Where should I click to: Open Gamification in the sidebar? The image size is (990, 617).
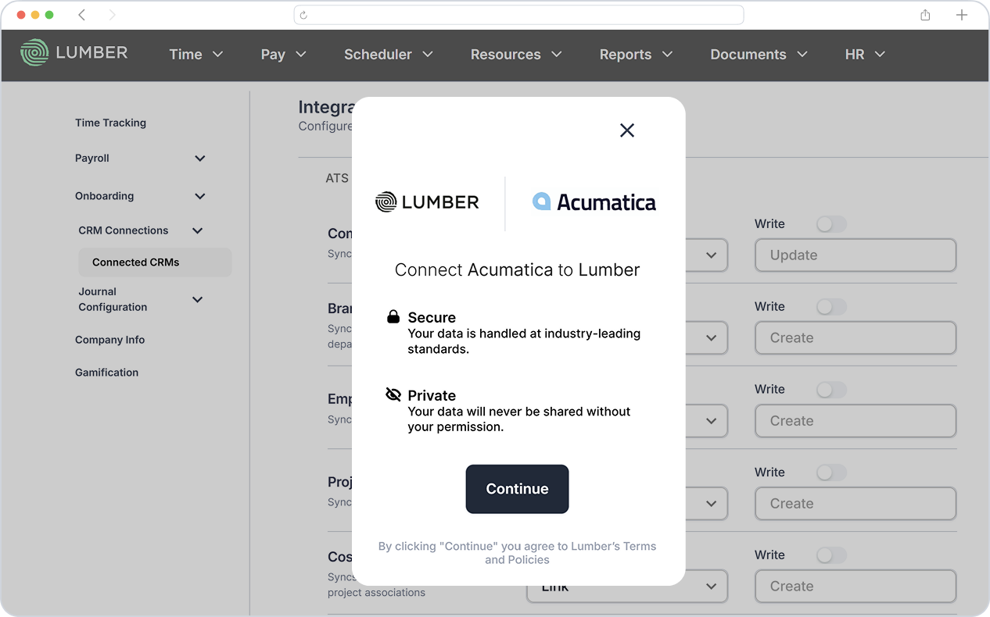pos(106,373)
